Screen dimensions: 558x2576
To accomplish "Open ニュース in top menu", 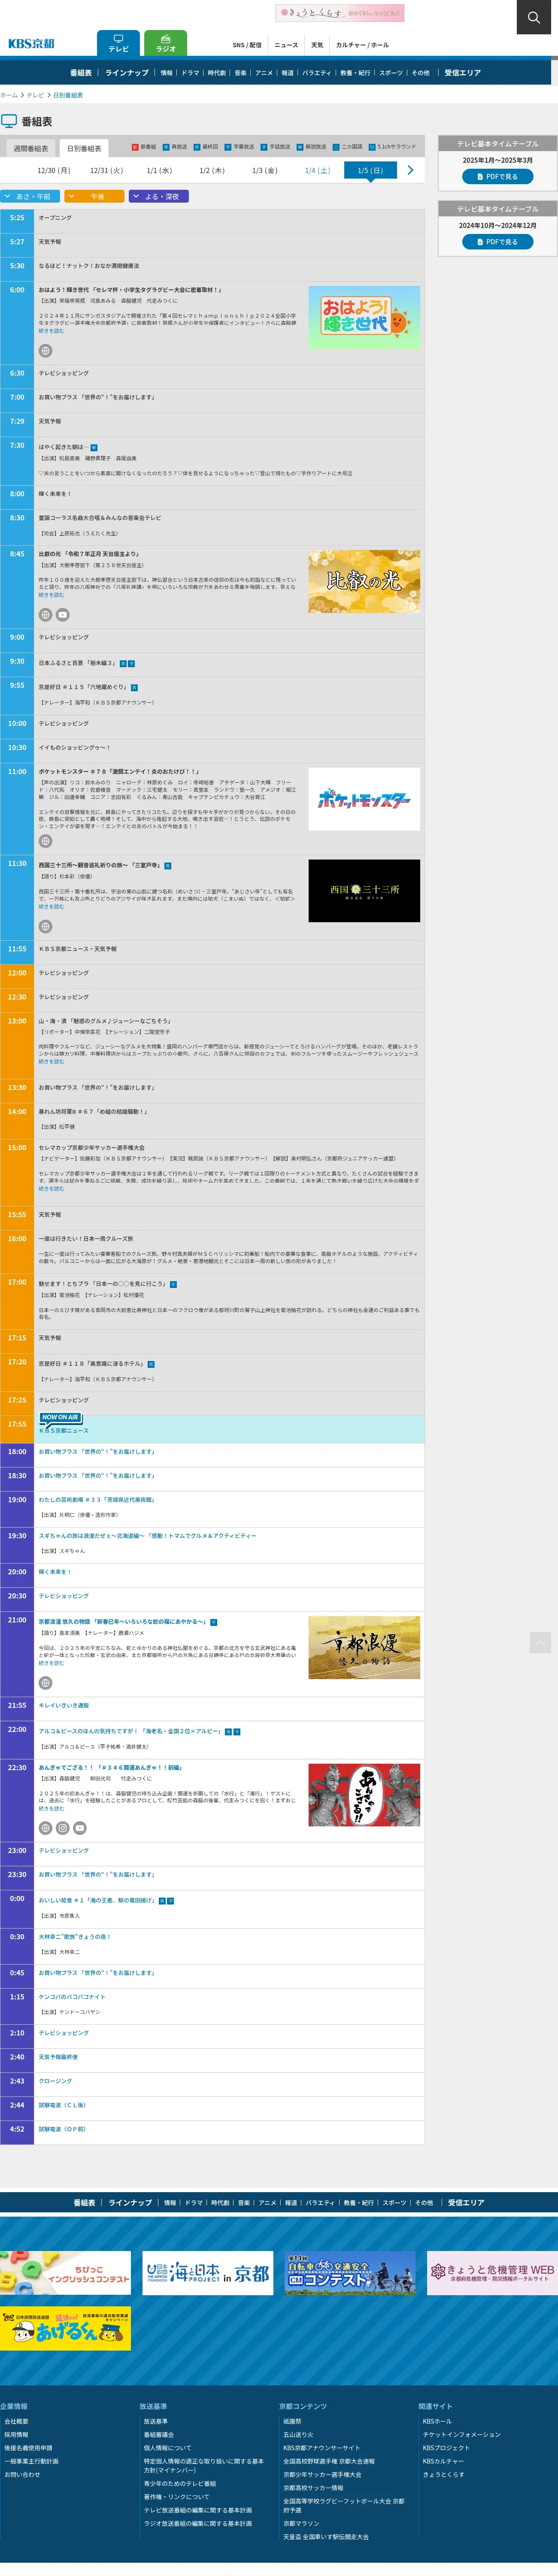I will (x=286, y=45).
